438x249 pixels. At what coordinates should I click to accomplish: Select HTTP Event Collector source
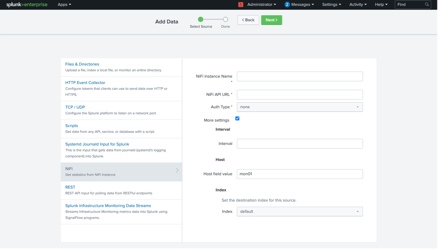pyautogui.click(x=85, y=83)
